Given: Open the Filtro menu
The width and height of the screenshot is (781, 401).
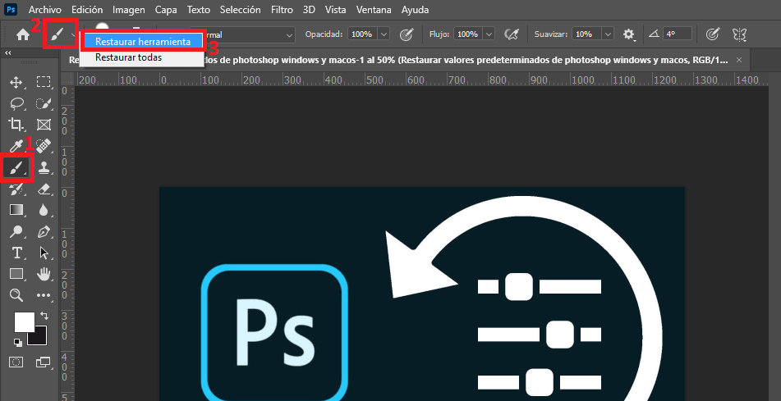Looking at the screenshot, I should point(282,10).
